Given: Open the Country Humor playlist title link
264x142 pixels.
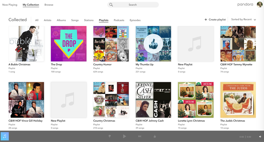Looking at the screenshot, I should (x=102, y=65).
